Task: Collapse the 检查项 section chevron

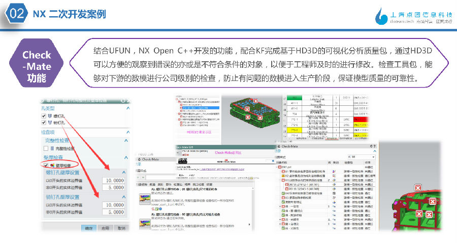Action: click(x=128, y=131)
